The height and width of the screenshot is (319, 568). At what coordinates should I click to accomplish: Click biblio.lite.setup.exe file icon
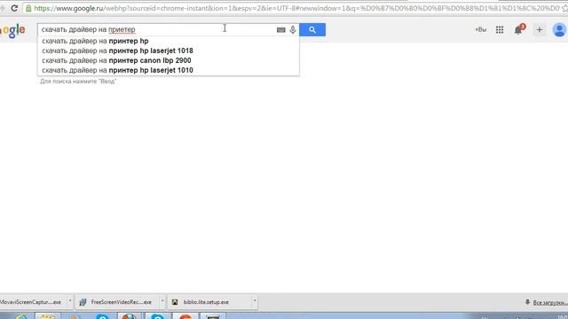point(175,302)
